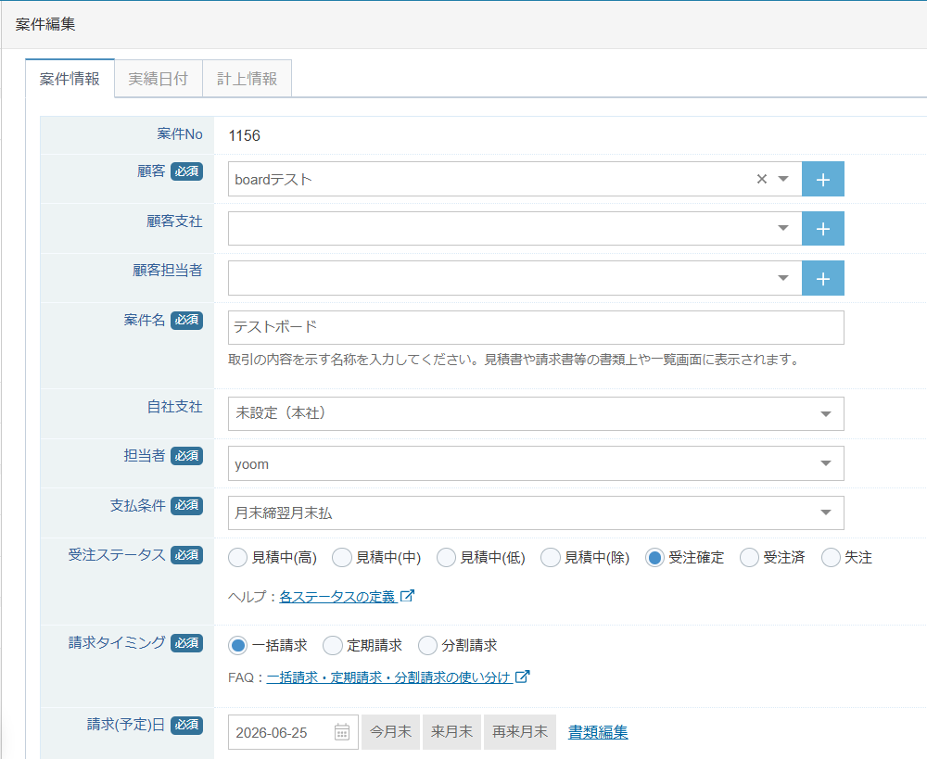Open the 書類編集 link
This screenshot has width=927, height=759.
click(598, 732)
